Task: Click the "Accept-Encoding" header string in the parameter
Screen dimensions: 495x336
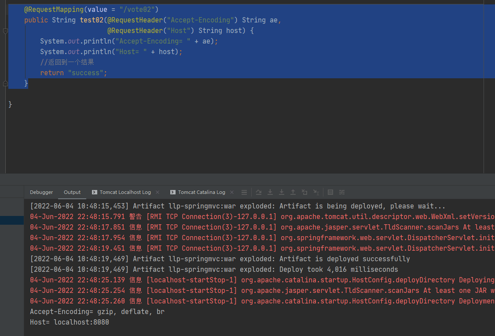Action: point(200,20)
